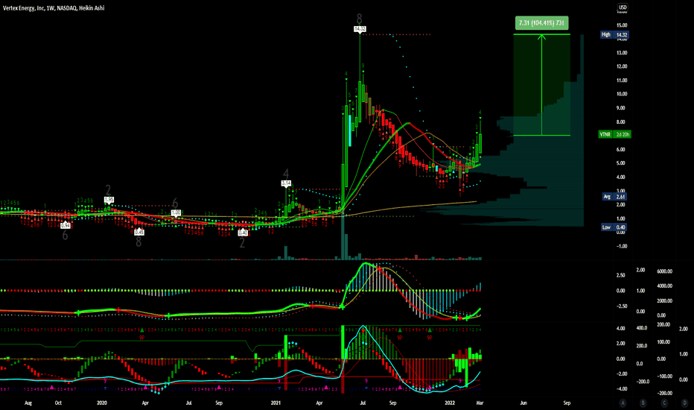Click the '15.00' value on the price axis
The image size is (694, 410).
pyautogui.click(x=622, y=25)
